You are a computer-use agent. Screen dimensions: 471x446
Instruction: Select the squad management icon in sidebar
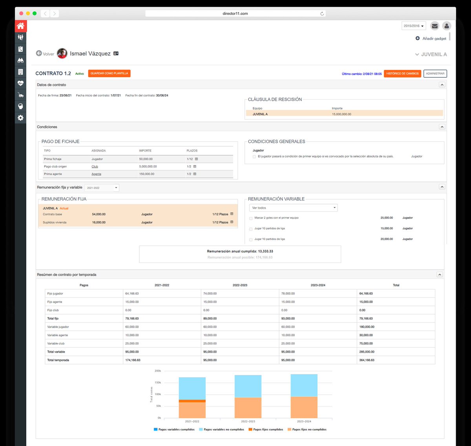20,37
